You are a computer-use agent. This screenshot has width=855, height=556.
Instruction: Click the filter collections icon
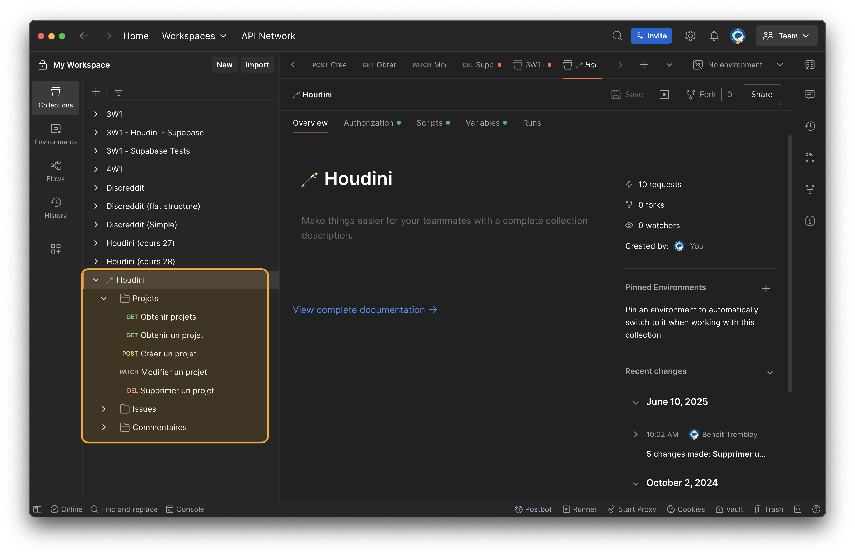coord(118,92)
